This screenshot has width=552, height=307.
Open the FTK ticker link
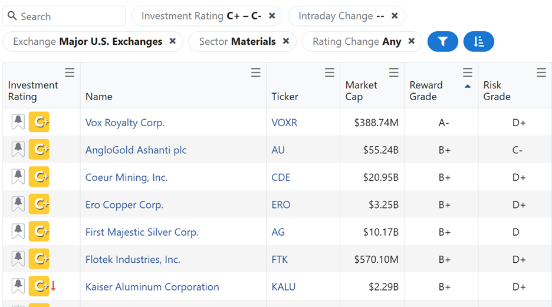coord(280,259)
